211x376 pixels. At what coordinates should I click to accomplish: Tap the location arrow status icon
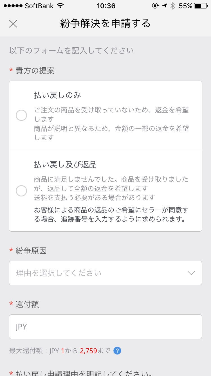165,6
